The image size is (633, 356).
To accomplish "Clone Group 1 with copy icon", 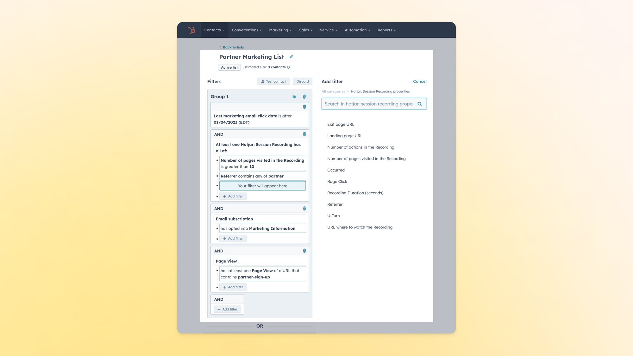I will pos(294,97).
